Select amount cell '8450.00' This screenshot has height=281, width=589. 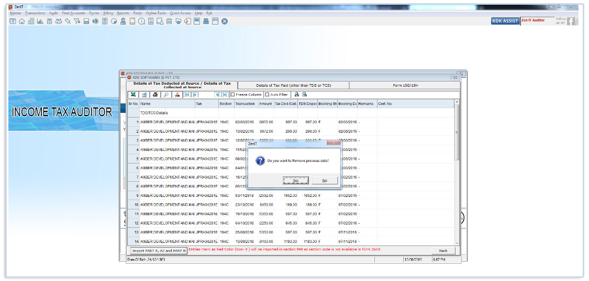point(266,205)
